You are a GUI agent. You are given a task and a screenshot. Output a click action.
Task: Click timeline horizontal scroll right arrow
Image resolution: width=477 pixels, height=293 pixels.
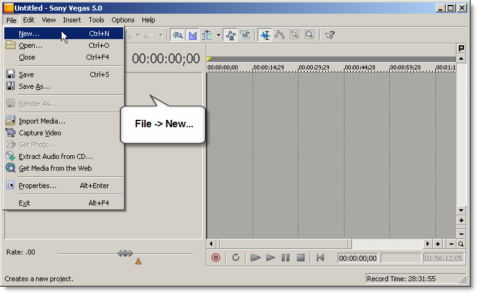[428, 243]
